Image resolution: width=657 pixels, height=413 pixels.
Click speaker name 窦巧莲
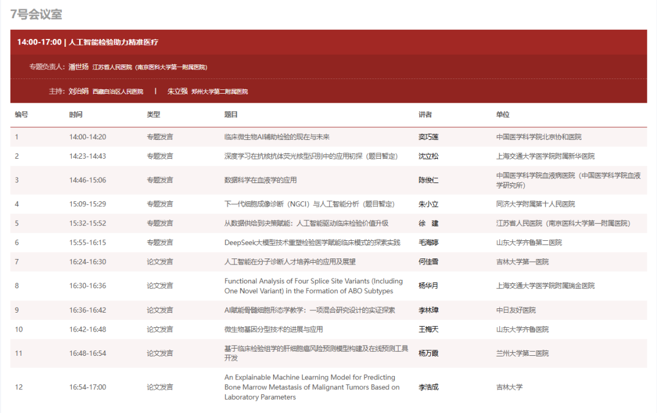pyautogui.click(x=429, y=137)
